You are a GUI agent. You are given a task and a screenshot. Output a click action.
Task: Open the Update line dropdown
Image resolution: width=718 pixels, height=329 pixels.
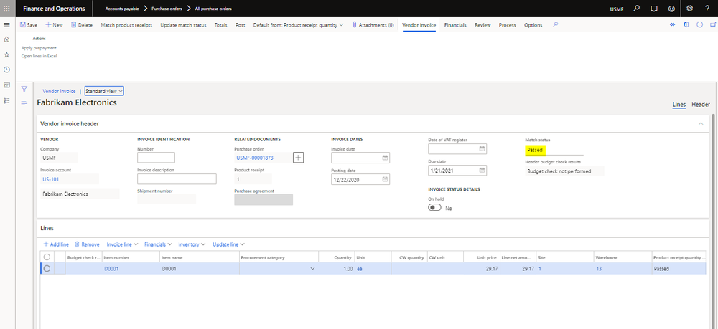(229, 244)
